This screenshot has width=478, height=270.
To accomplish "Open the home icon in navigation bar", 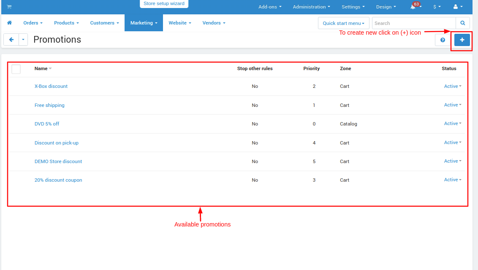I will tap(10, 23).
